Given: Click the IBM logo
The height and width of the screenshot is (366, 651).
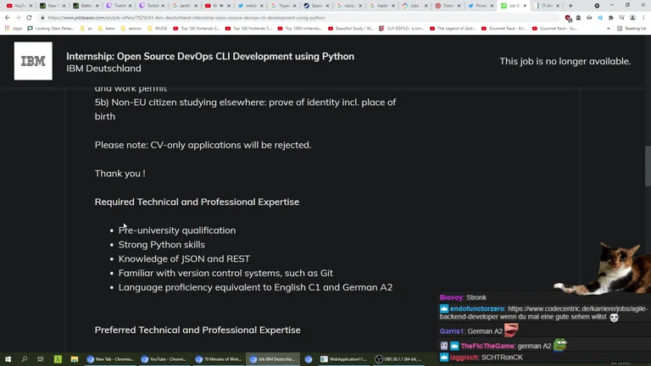Looking at the screenshot, I should click(33, 61).
